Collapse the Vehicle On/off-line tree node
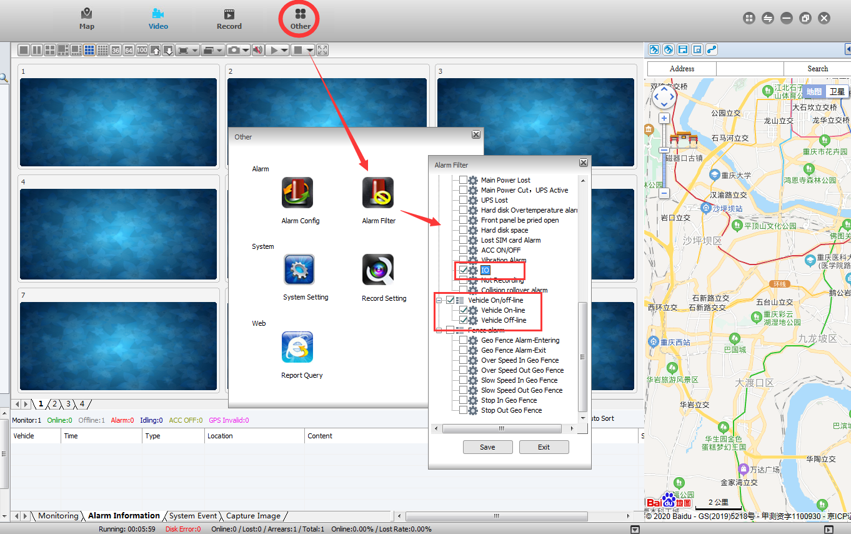The height and width of the screenshot is (534, 851). pyautogui.click(x=439, y=300)
